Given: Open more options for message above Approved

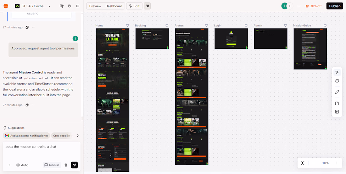Looking at the screenshot, I should tap(33, 27).
